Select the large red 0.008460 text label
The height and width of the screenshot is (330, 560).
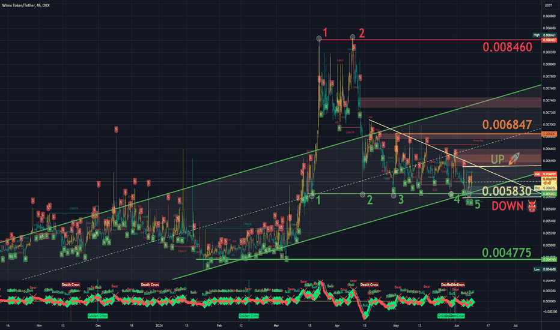click(x=507, y=47)
